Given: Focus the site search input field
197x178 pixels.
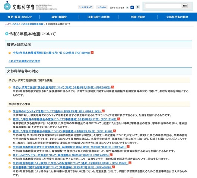Looking at the screenshot, I should pos(163,6).
